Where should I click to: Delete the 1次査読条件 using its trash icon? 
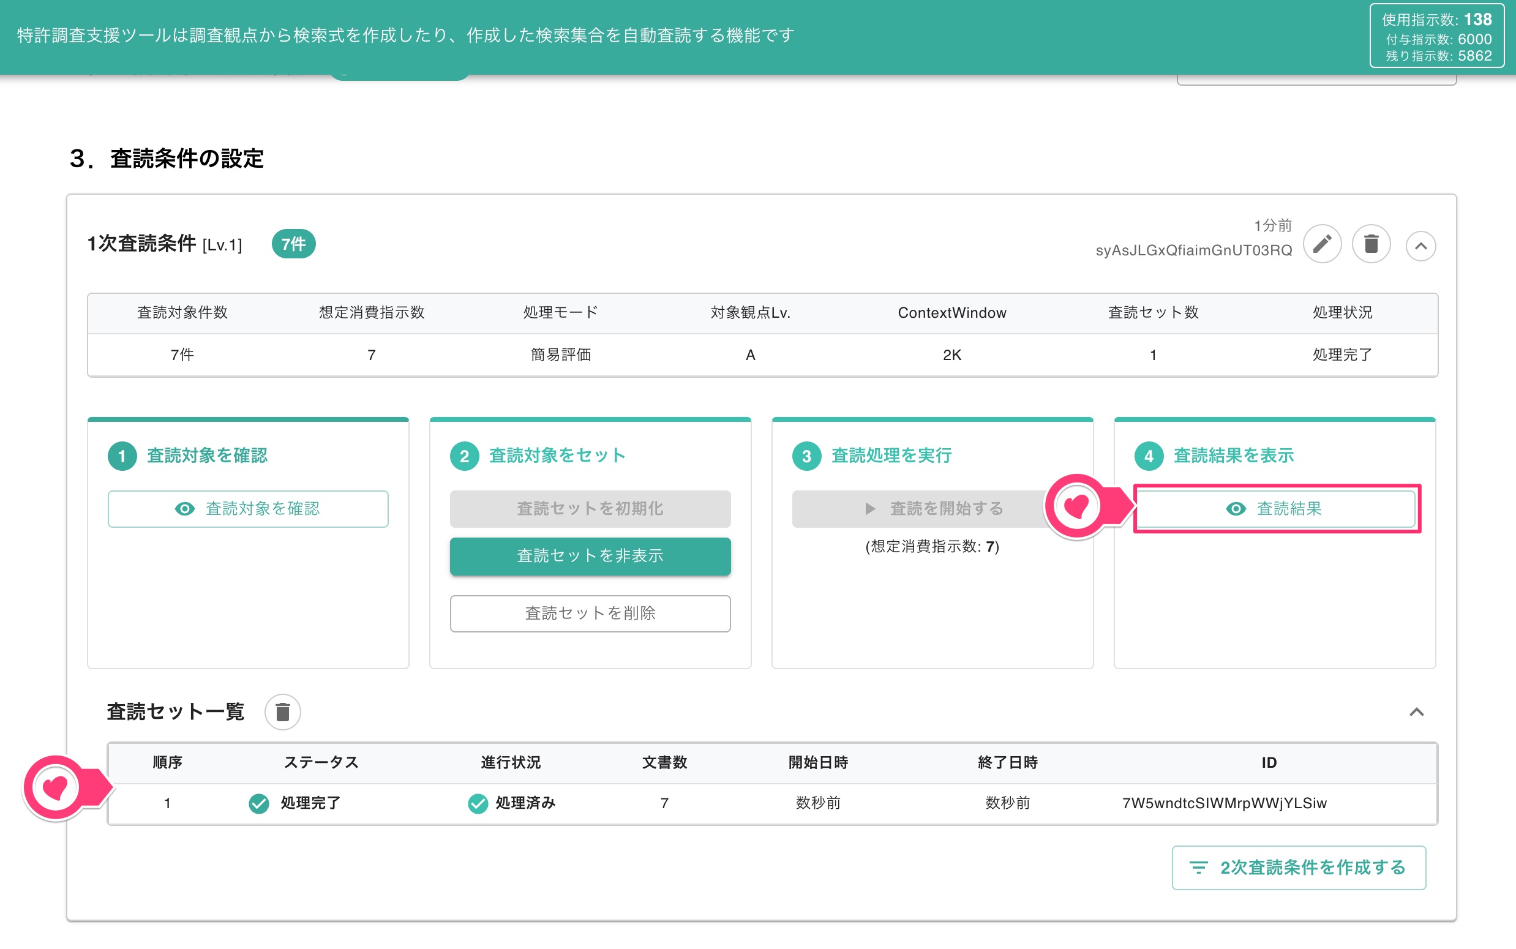[x=1371, y=244]
